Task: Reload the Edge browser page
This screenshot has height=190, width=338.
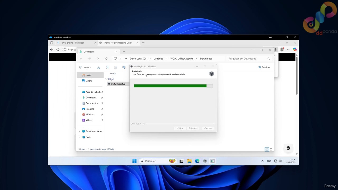Action: click(x=58, y=49)
